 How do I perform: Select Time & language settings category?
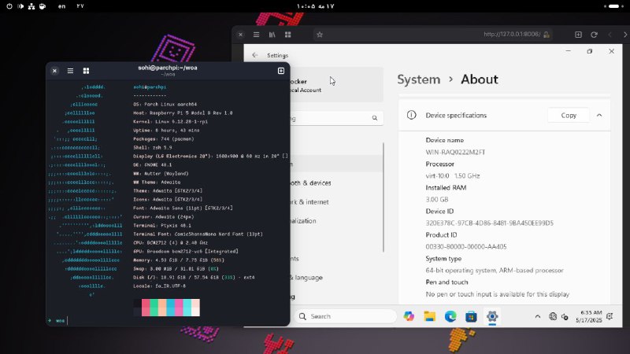point(307,278)
